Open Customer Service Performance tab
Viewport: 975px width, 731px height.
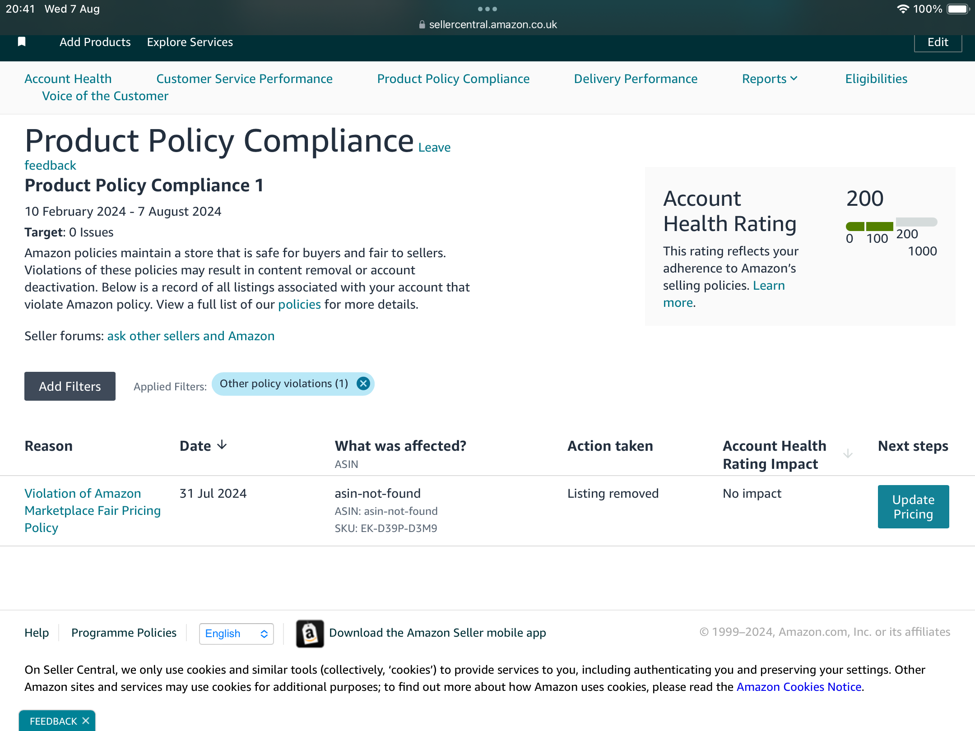tap(244, 79)
